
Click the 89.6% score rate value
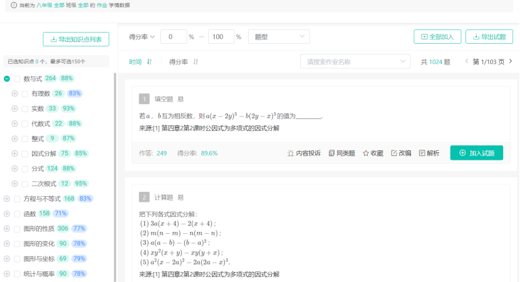coord(209,154)
